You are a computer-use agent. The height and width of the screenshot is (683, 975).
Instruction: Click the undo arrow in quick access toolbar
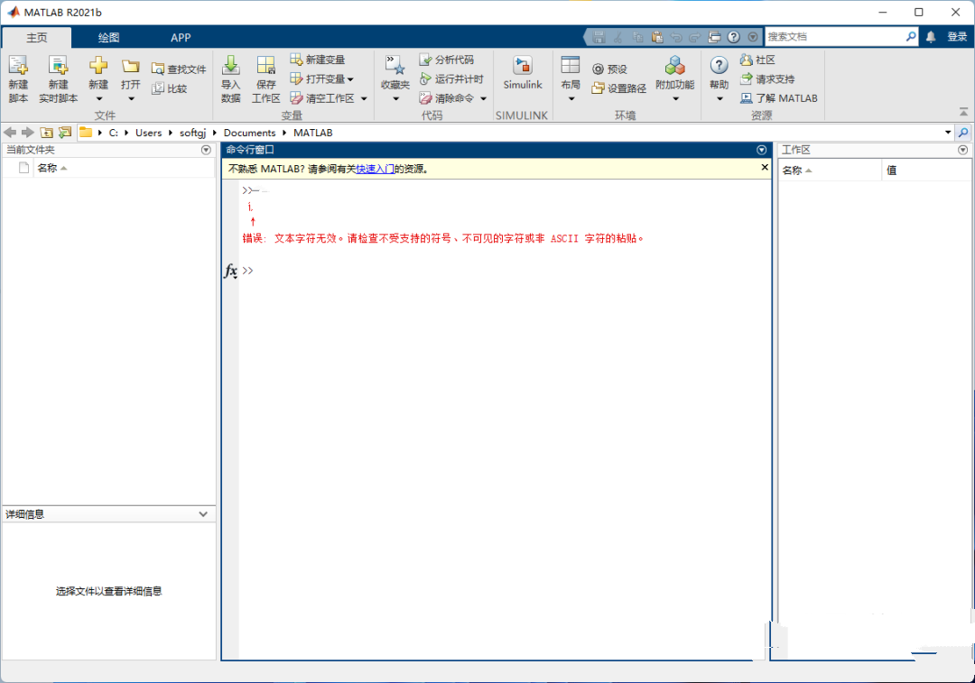coord(676,37)
